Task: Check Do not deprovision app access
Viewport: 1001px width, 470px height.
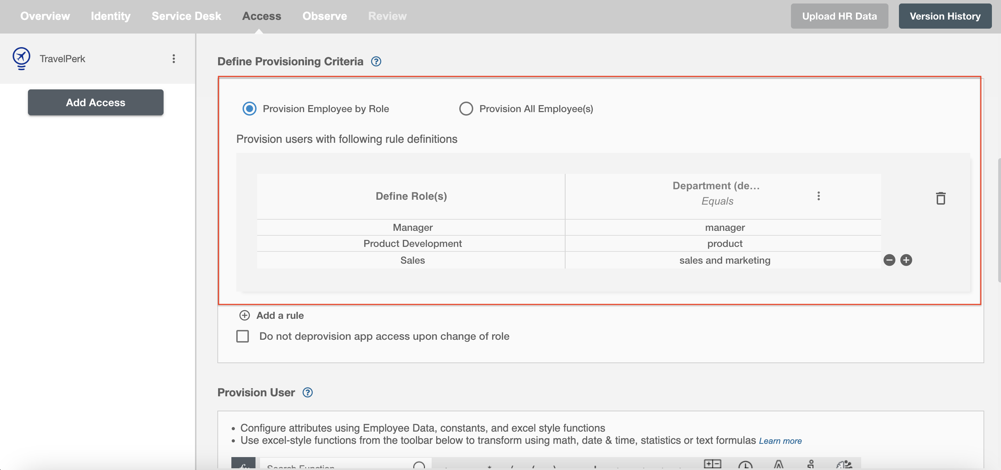Action: (243, 336)
